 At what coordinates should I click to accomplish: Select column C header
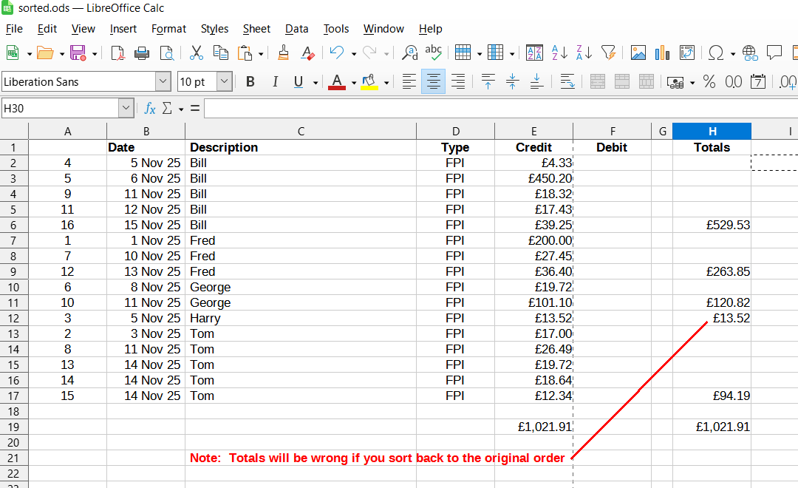tap(301, 131)
